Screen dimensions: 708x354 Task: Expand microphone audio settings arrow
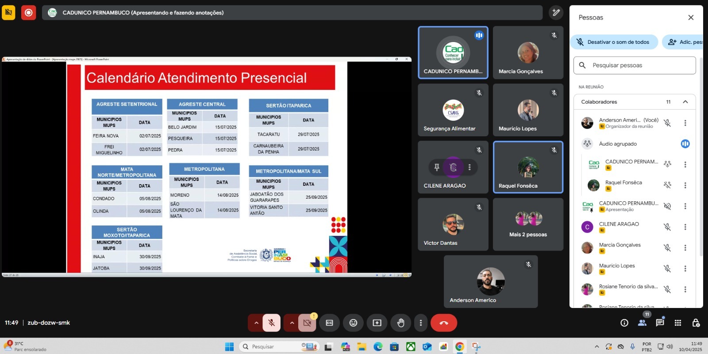coord(256,323)
